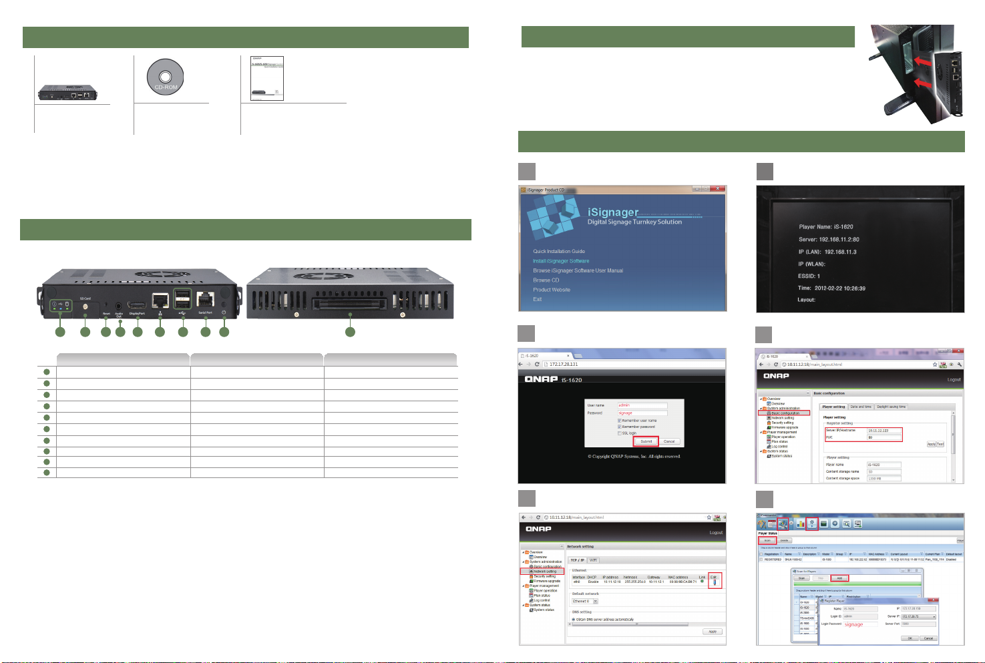Open the calendar schedule icon in iCommander toolbar
985x663 pixels.
click(772, 524)
